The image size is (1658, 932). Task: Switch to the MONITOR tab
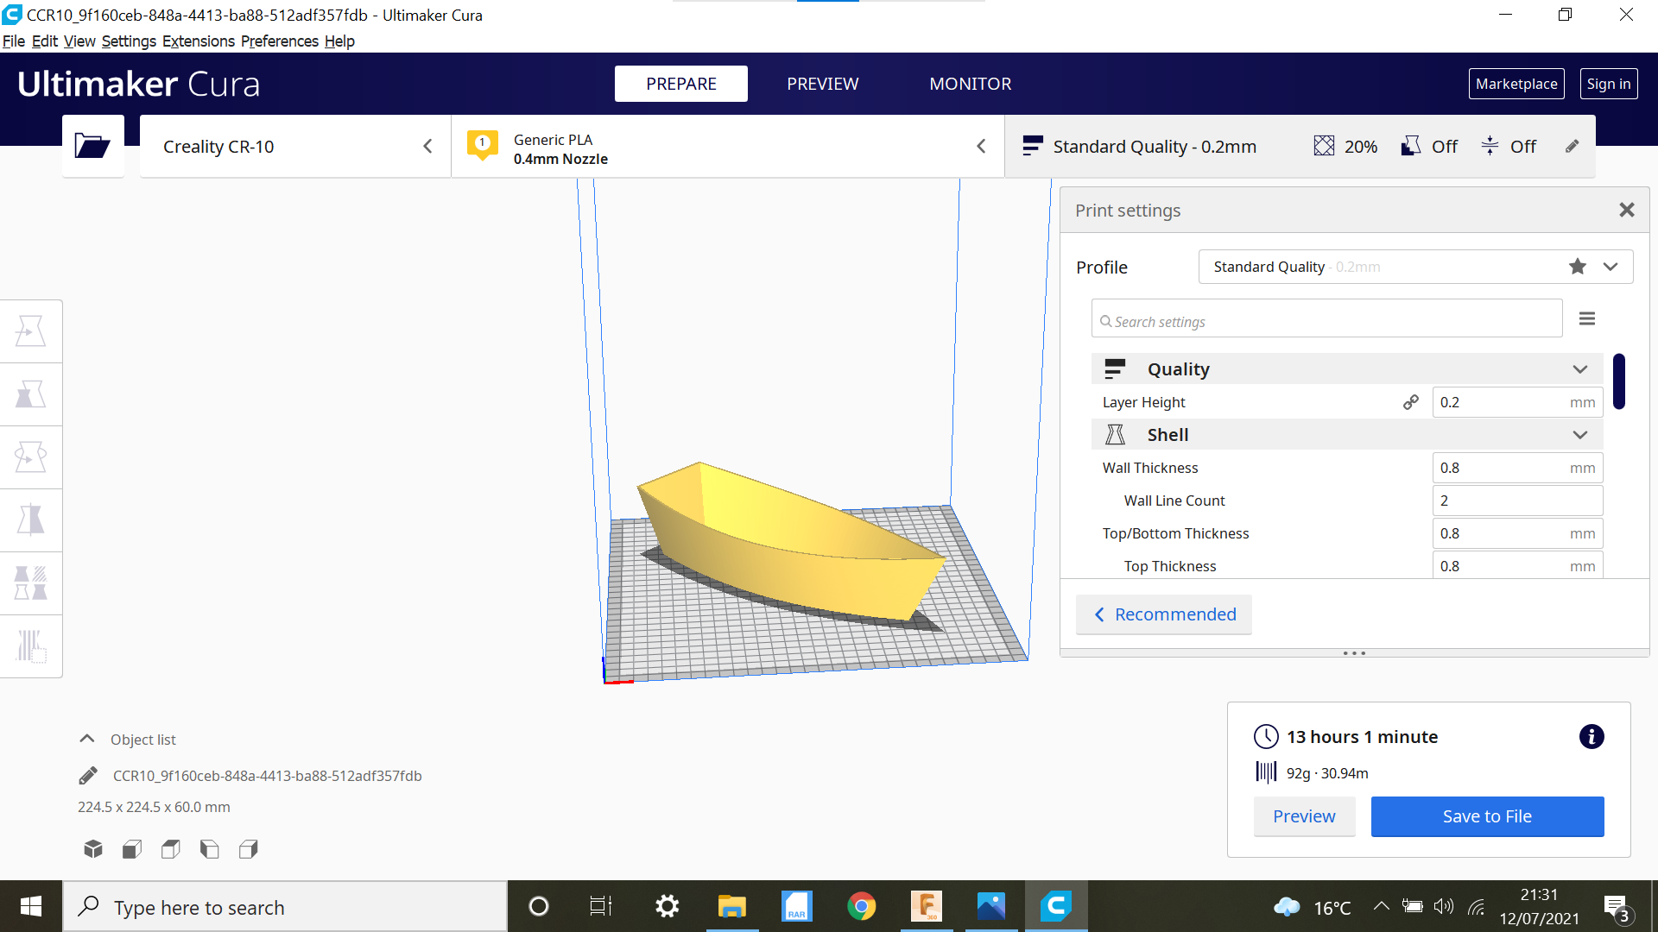968,83
